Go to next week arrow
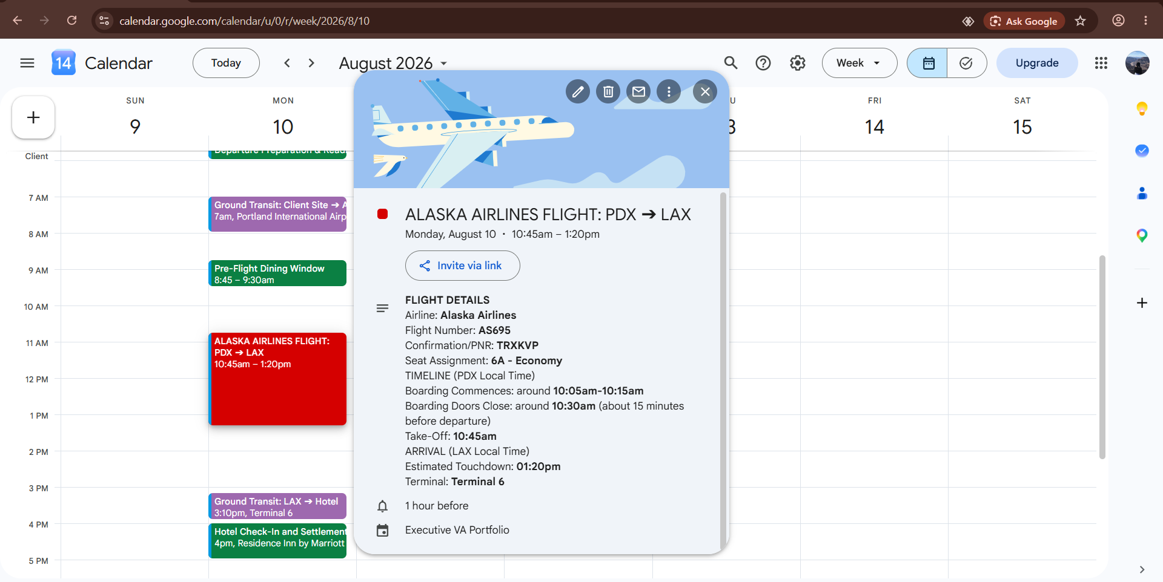 pyautogui.click(x=311, y=63)
